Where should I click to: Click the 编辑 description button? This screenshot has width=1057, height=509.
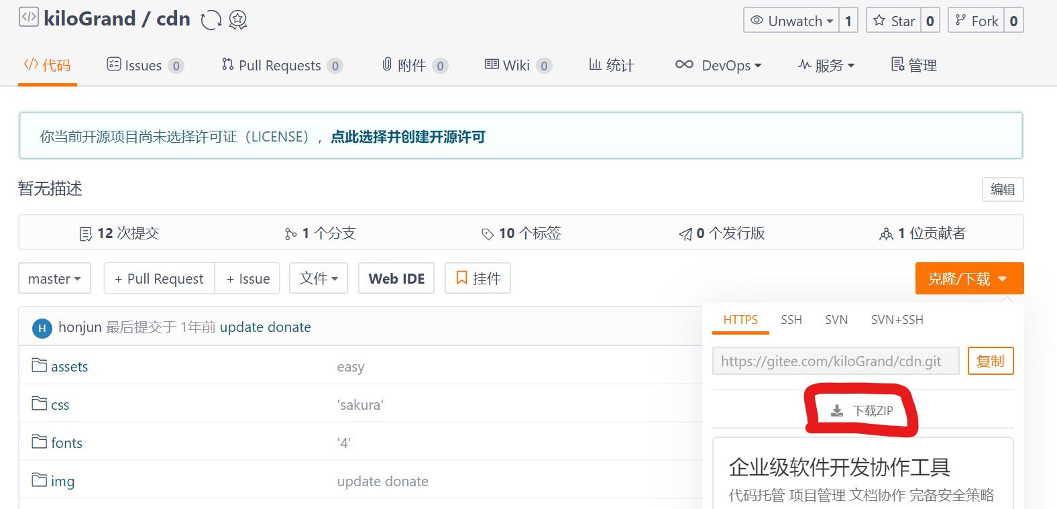[x=1003, y=189]
